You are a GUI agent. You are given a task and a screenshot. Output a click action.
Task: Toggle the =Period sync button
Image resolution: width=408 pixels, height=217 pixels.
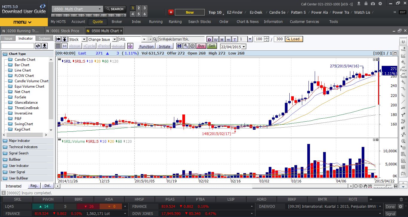(104, 46)
